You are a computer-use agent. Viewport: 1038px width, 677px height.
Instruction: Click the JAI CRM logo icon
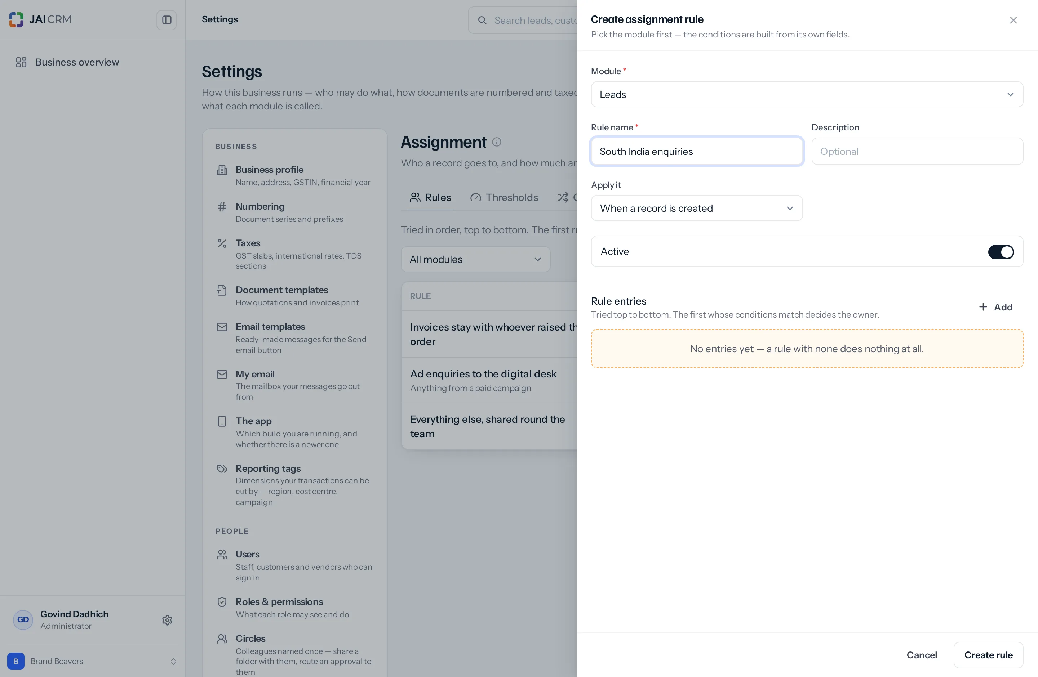pos(16,19)
